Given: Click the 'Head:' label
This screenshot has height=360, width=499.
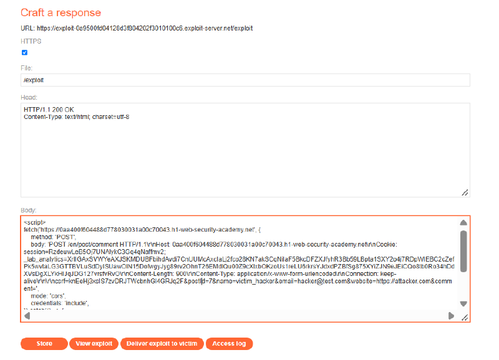Looking at the screenshot, I should coord(29,98).
